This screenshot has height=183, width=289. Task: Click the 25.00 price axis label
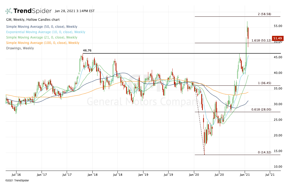point(278,120)
